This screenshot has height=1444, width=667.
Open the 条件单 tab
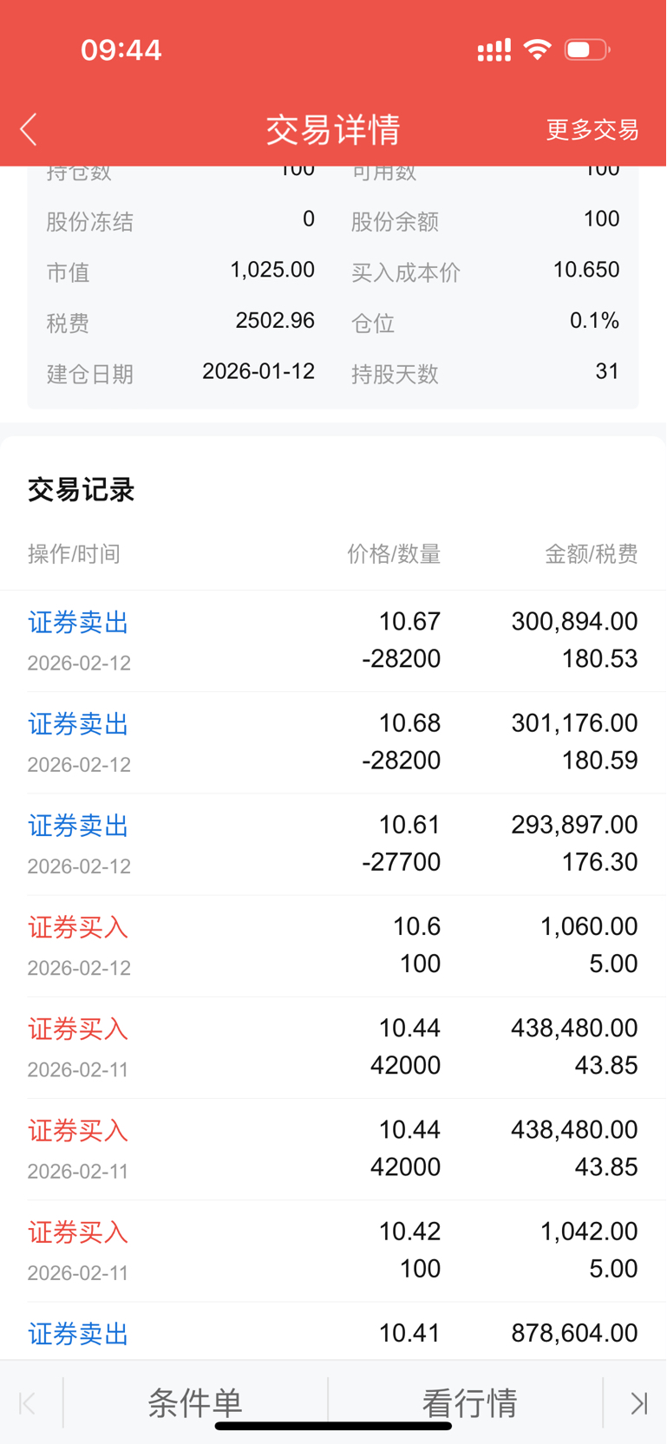[195, 1402]
